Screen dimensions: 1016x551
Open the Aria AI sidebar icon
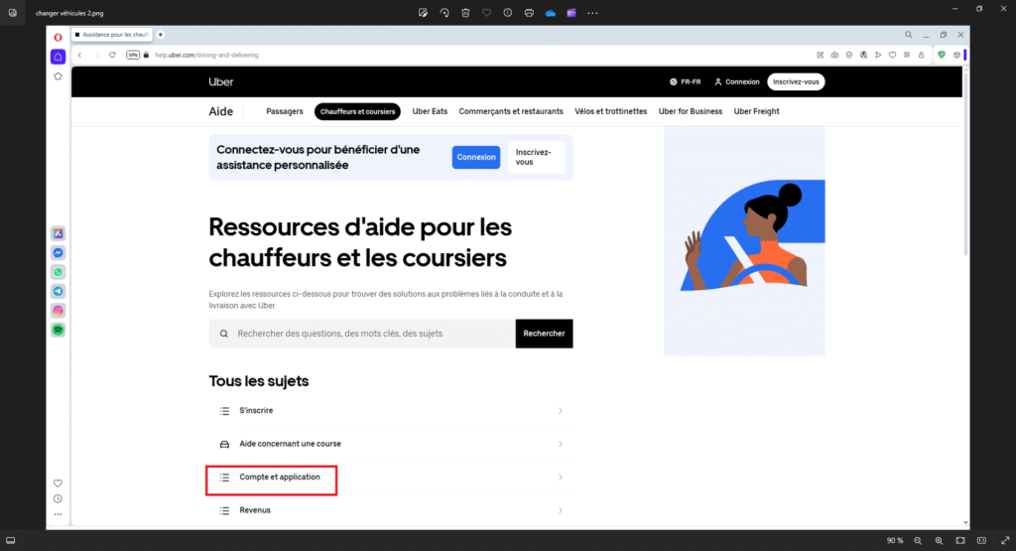click(58, 234)
